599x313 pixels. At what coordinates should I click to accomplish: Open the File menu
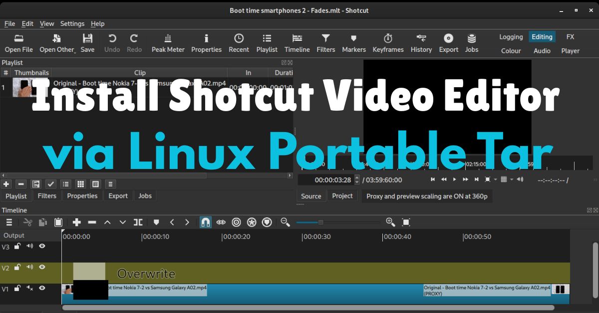click(x=9, y=23)
